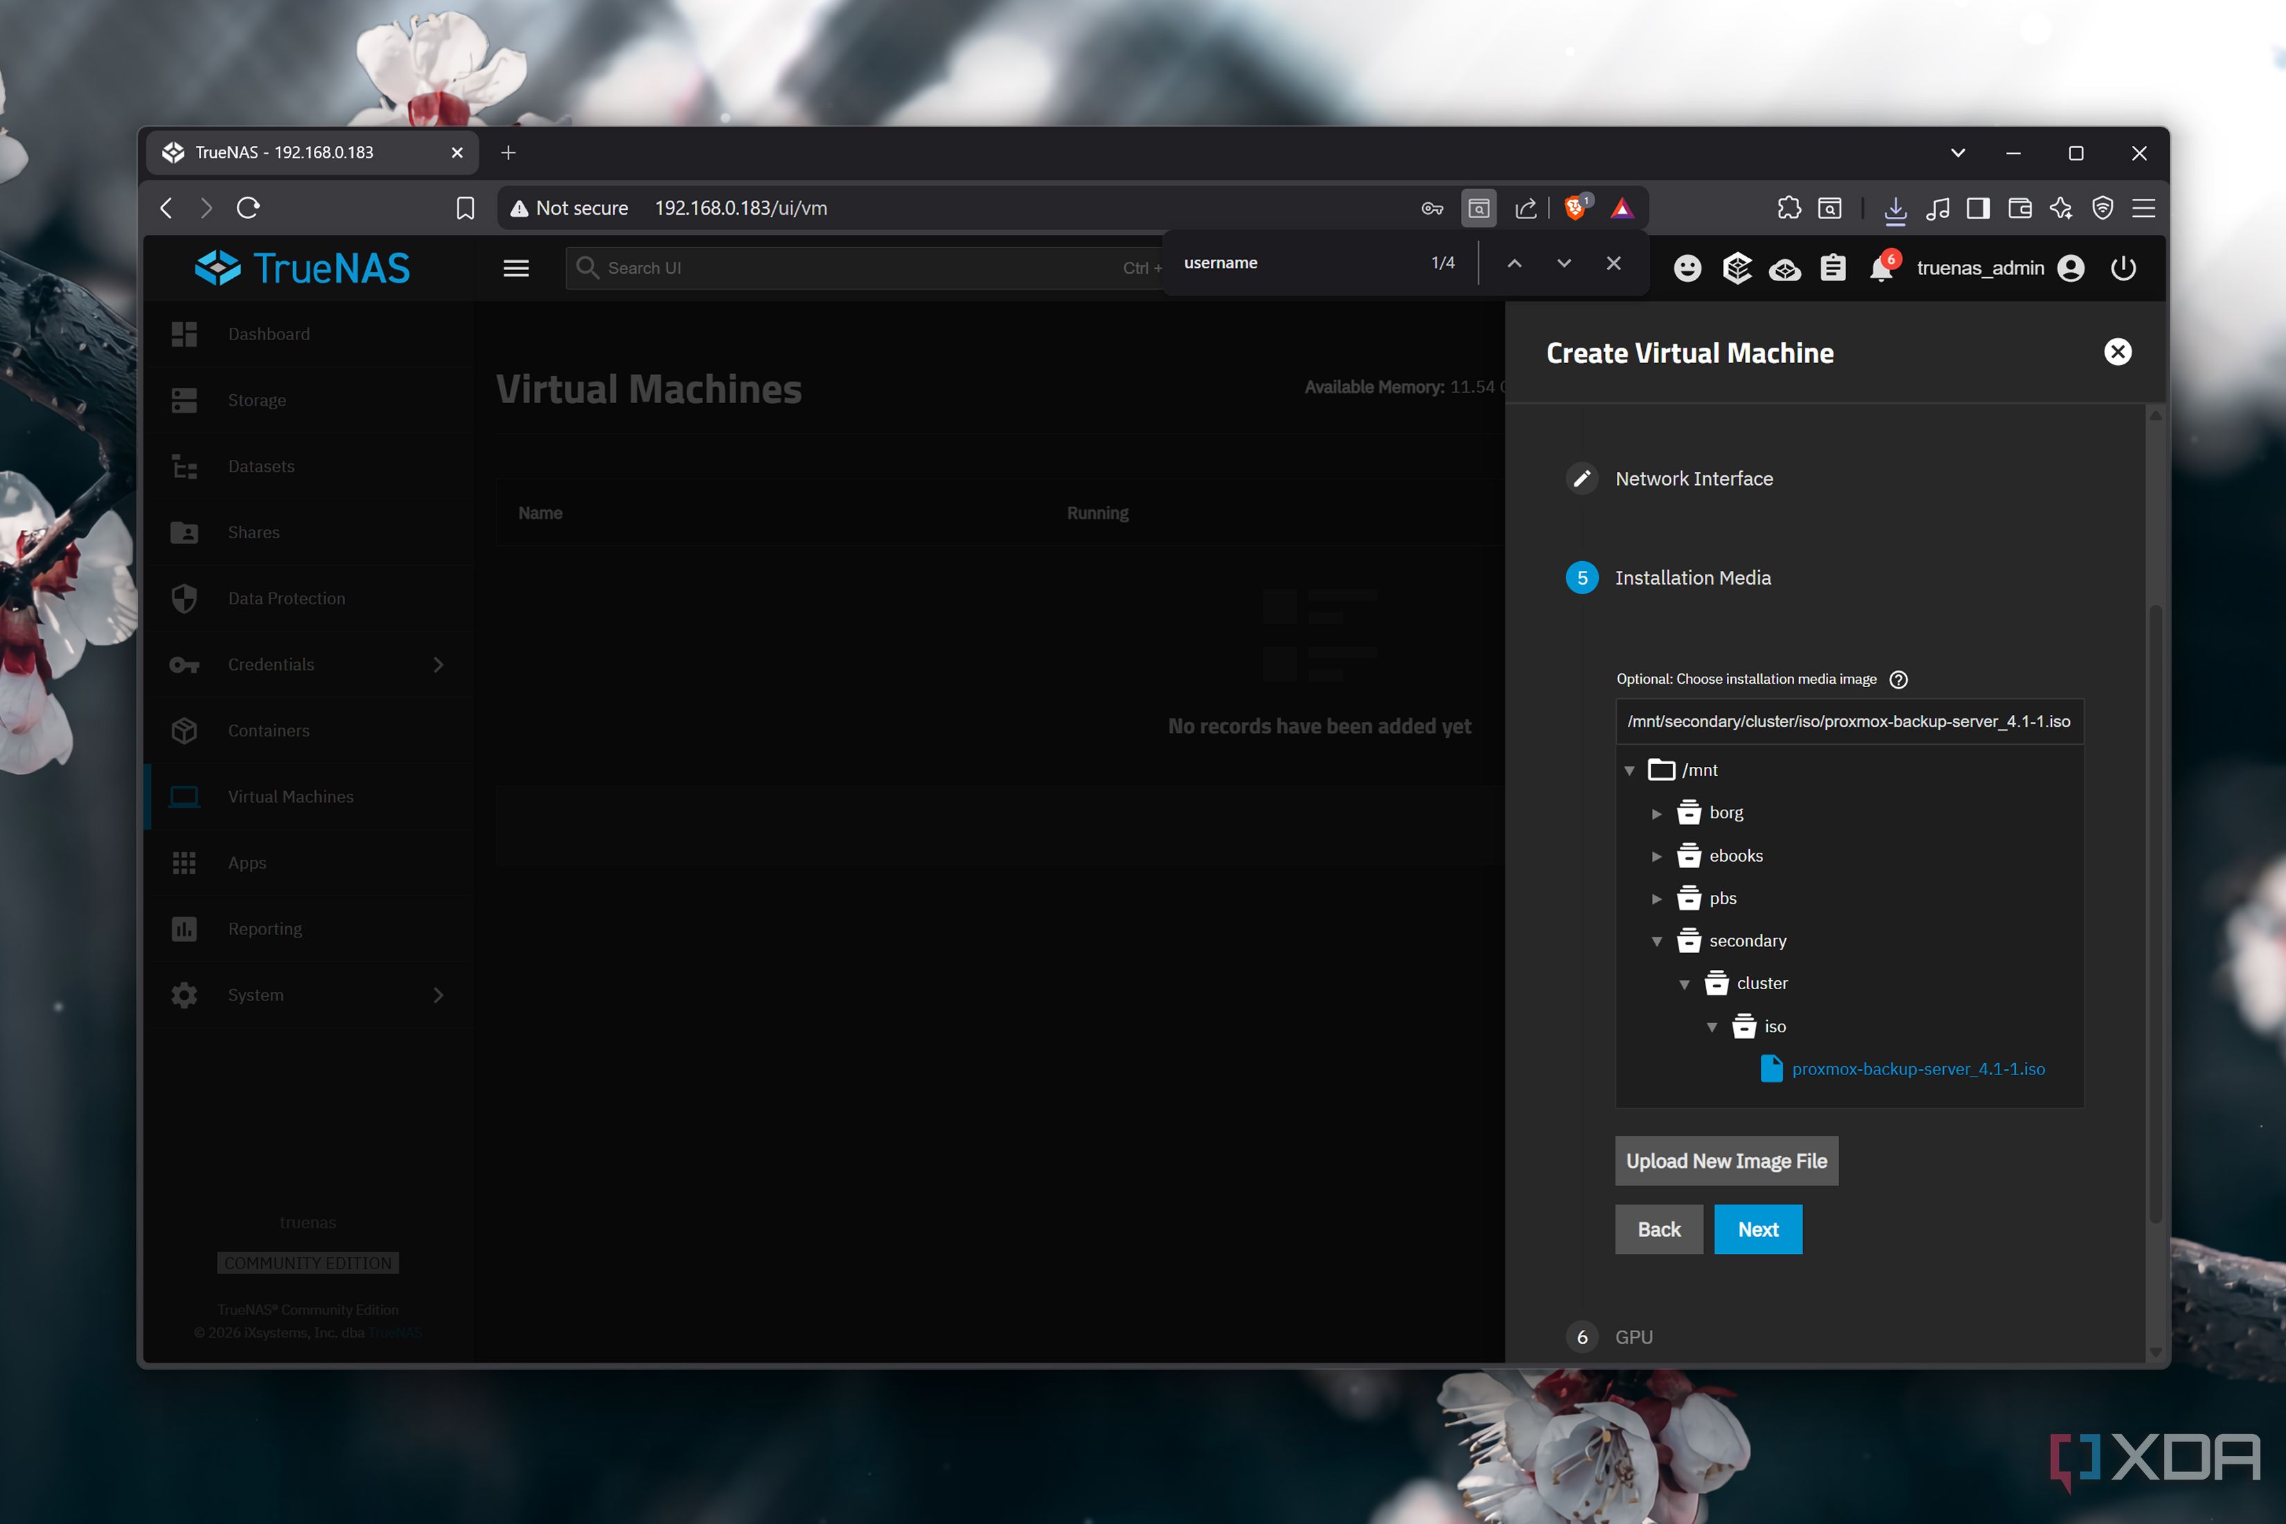This screenshot has width=2286, height=1524.
Task: Click the installation media path field
Action: (1849, 721)
